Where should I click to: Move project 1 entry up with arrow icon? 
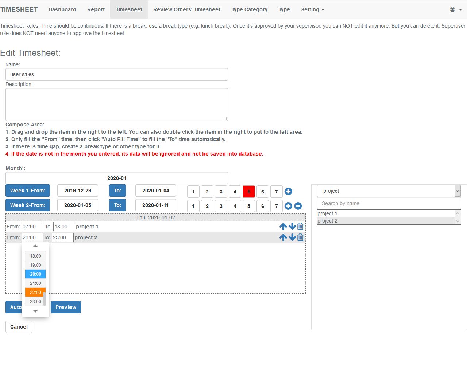tap(283, 226)
